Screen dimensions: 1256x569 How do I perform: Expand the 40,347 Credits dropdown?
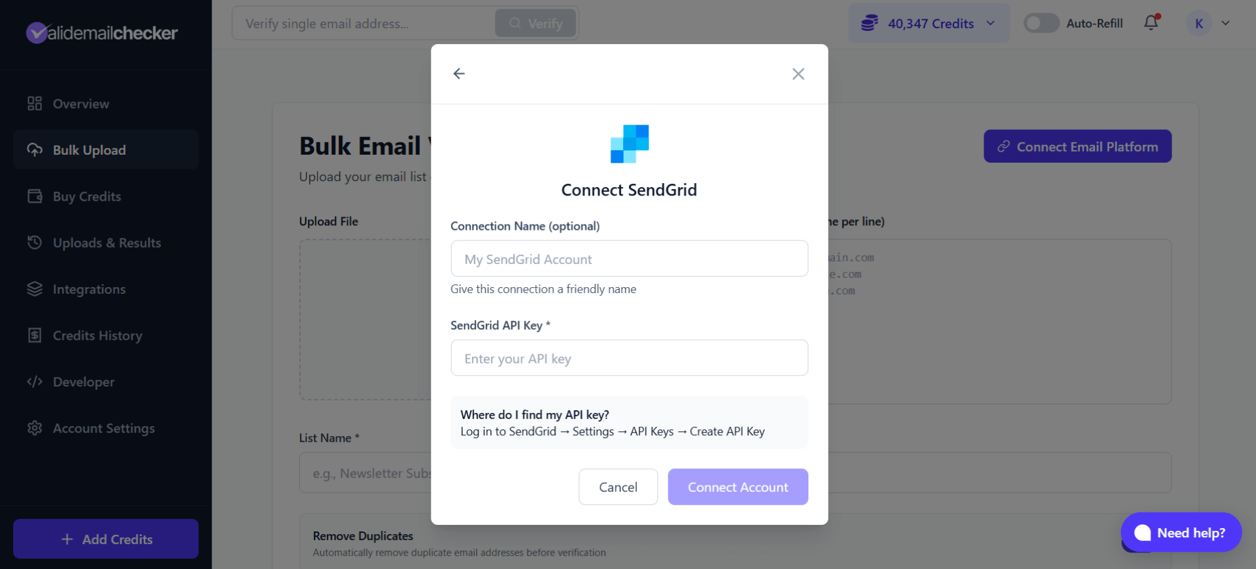click(990, 23)
